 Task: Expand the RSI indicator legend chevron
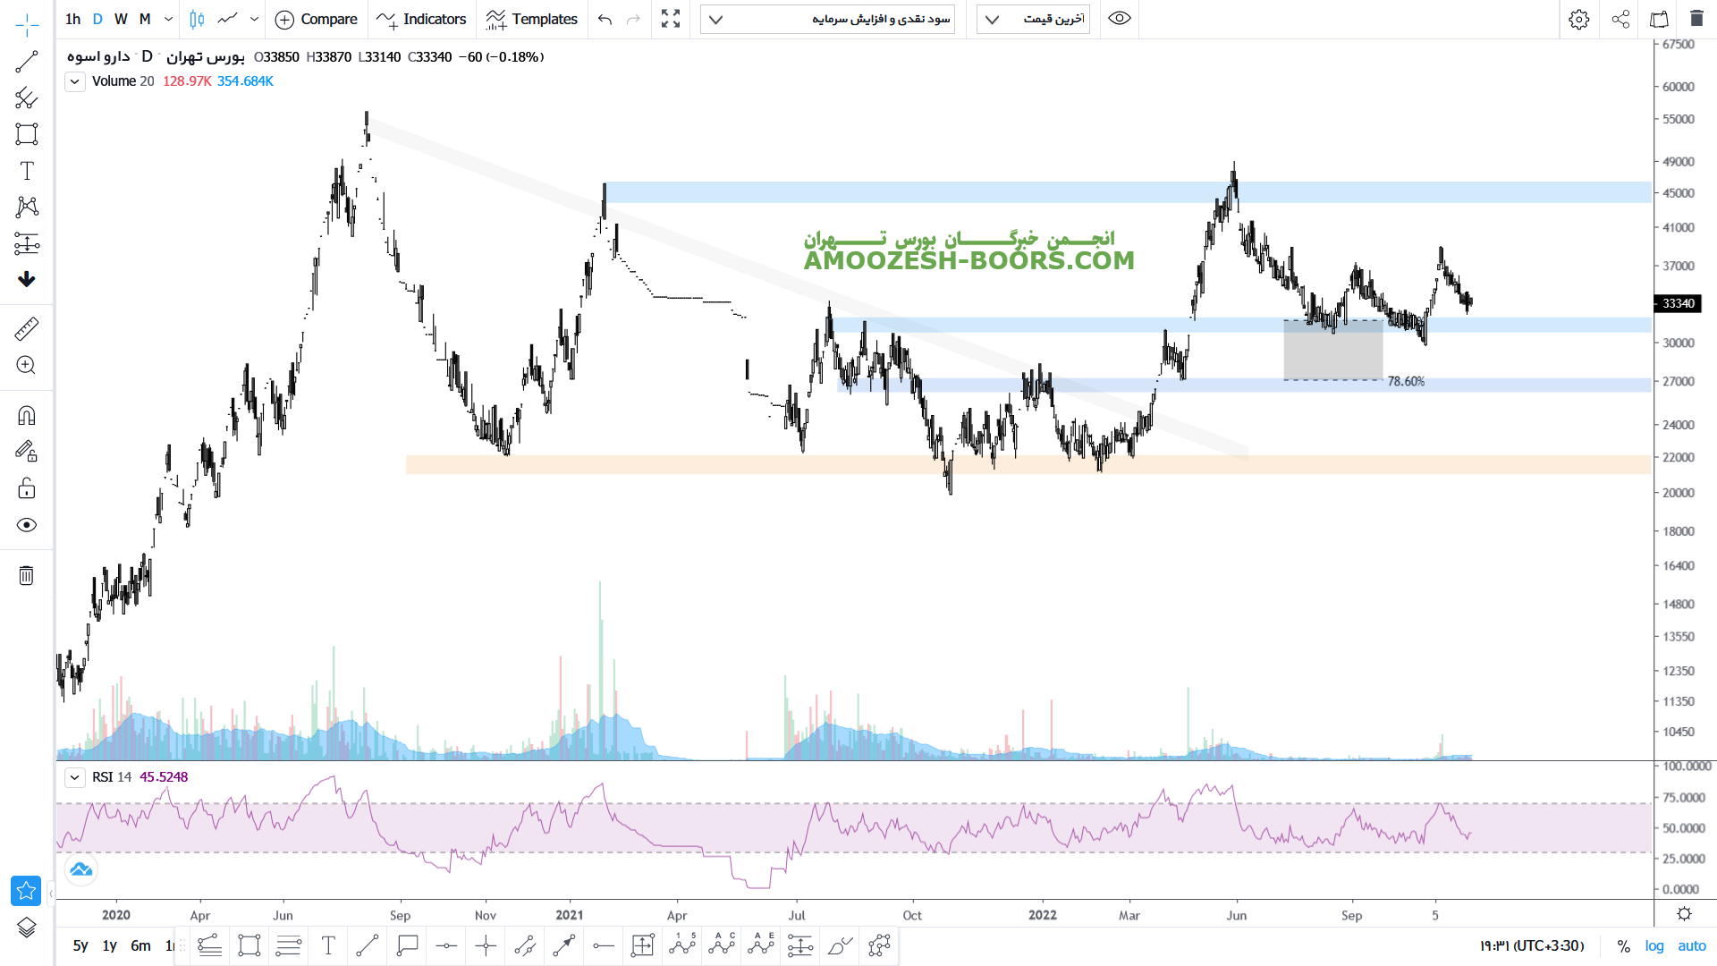(x=75, y=777)
